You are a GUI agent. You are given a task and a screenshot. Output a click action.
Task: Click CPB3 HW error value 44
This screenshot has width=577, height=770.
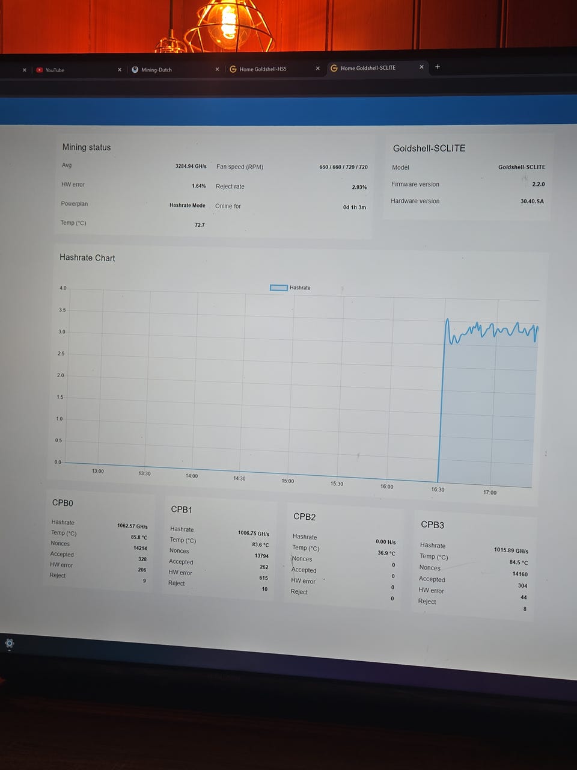tap(524, 597)
